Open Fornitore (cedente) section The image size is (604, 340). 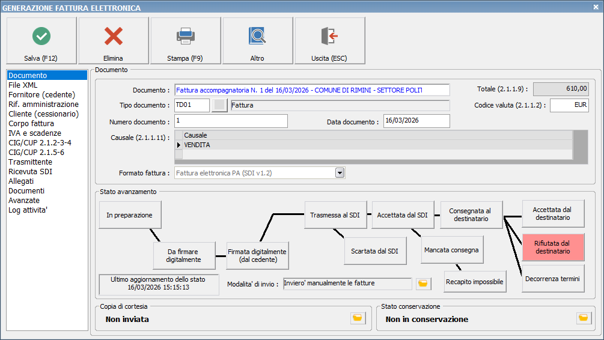point(41,95)
